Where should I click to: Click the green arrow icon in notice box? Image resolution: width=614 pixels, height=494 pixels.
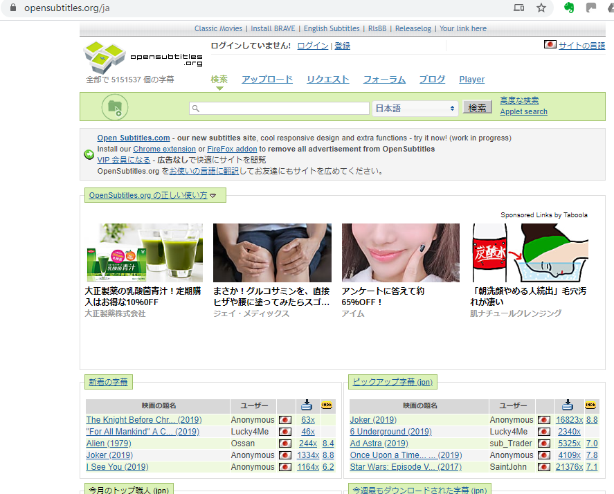(89, 154)
